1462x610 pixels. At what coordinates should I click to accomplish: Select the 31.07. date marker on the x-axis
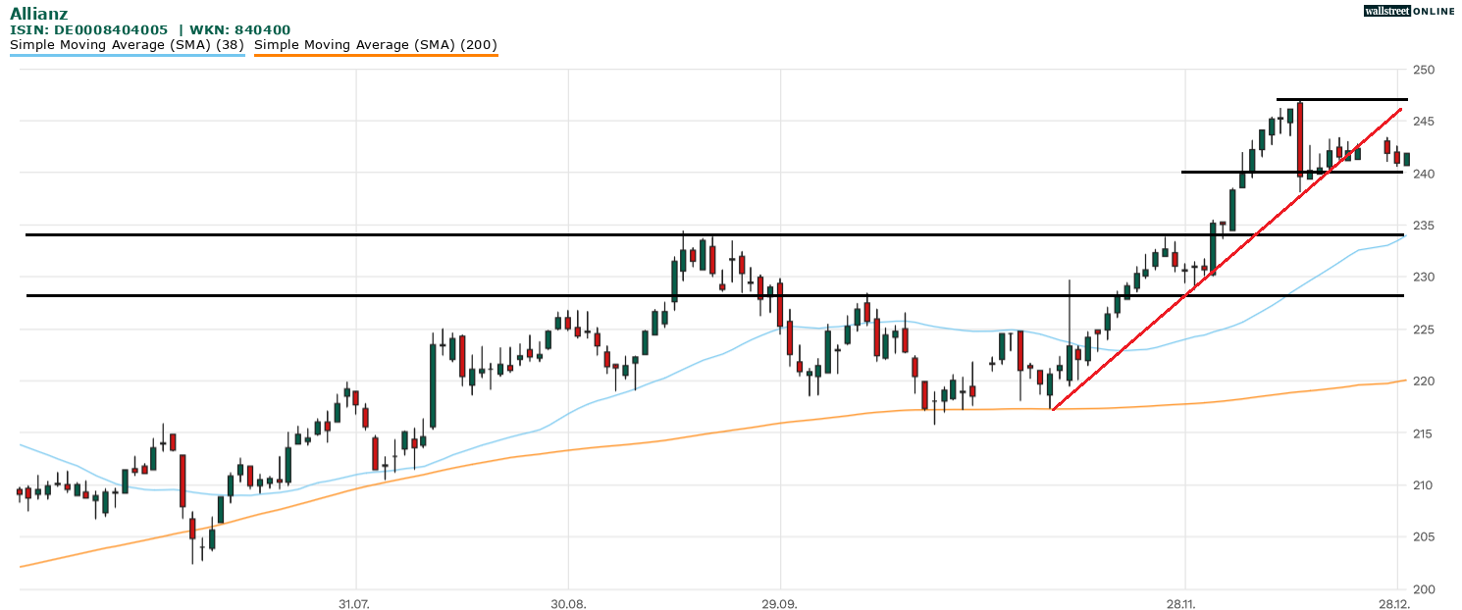tap(356, 601)
